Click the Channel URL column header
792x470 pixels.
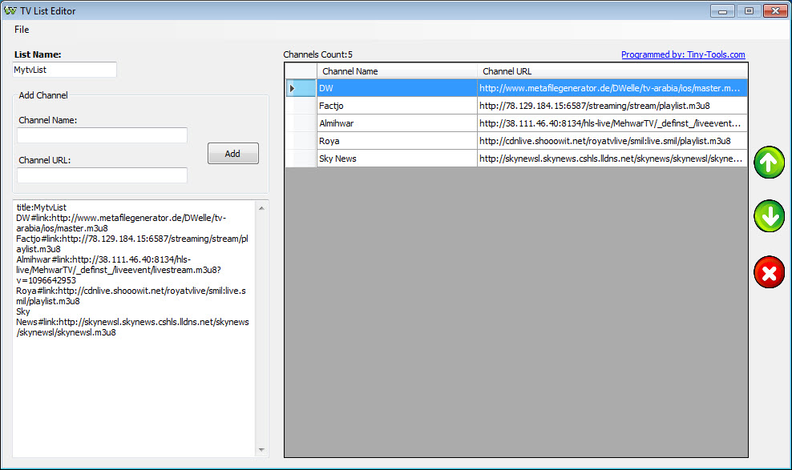612,71
